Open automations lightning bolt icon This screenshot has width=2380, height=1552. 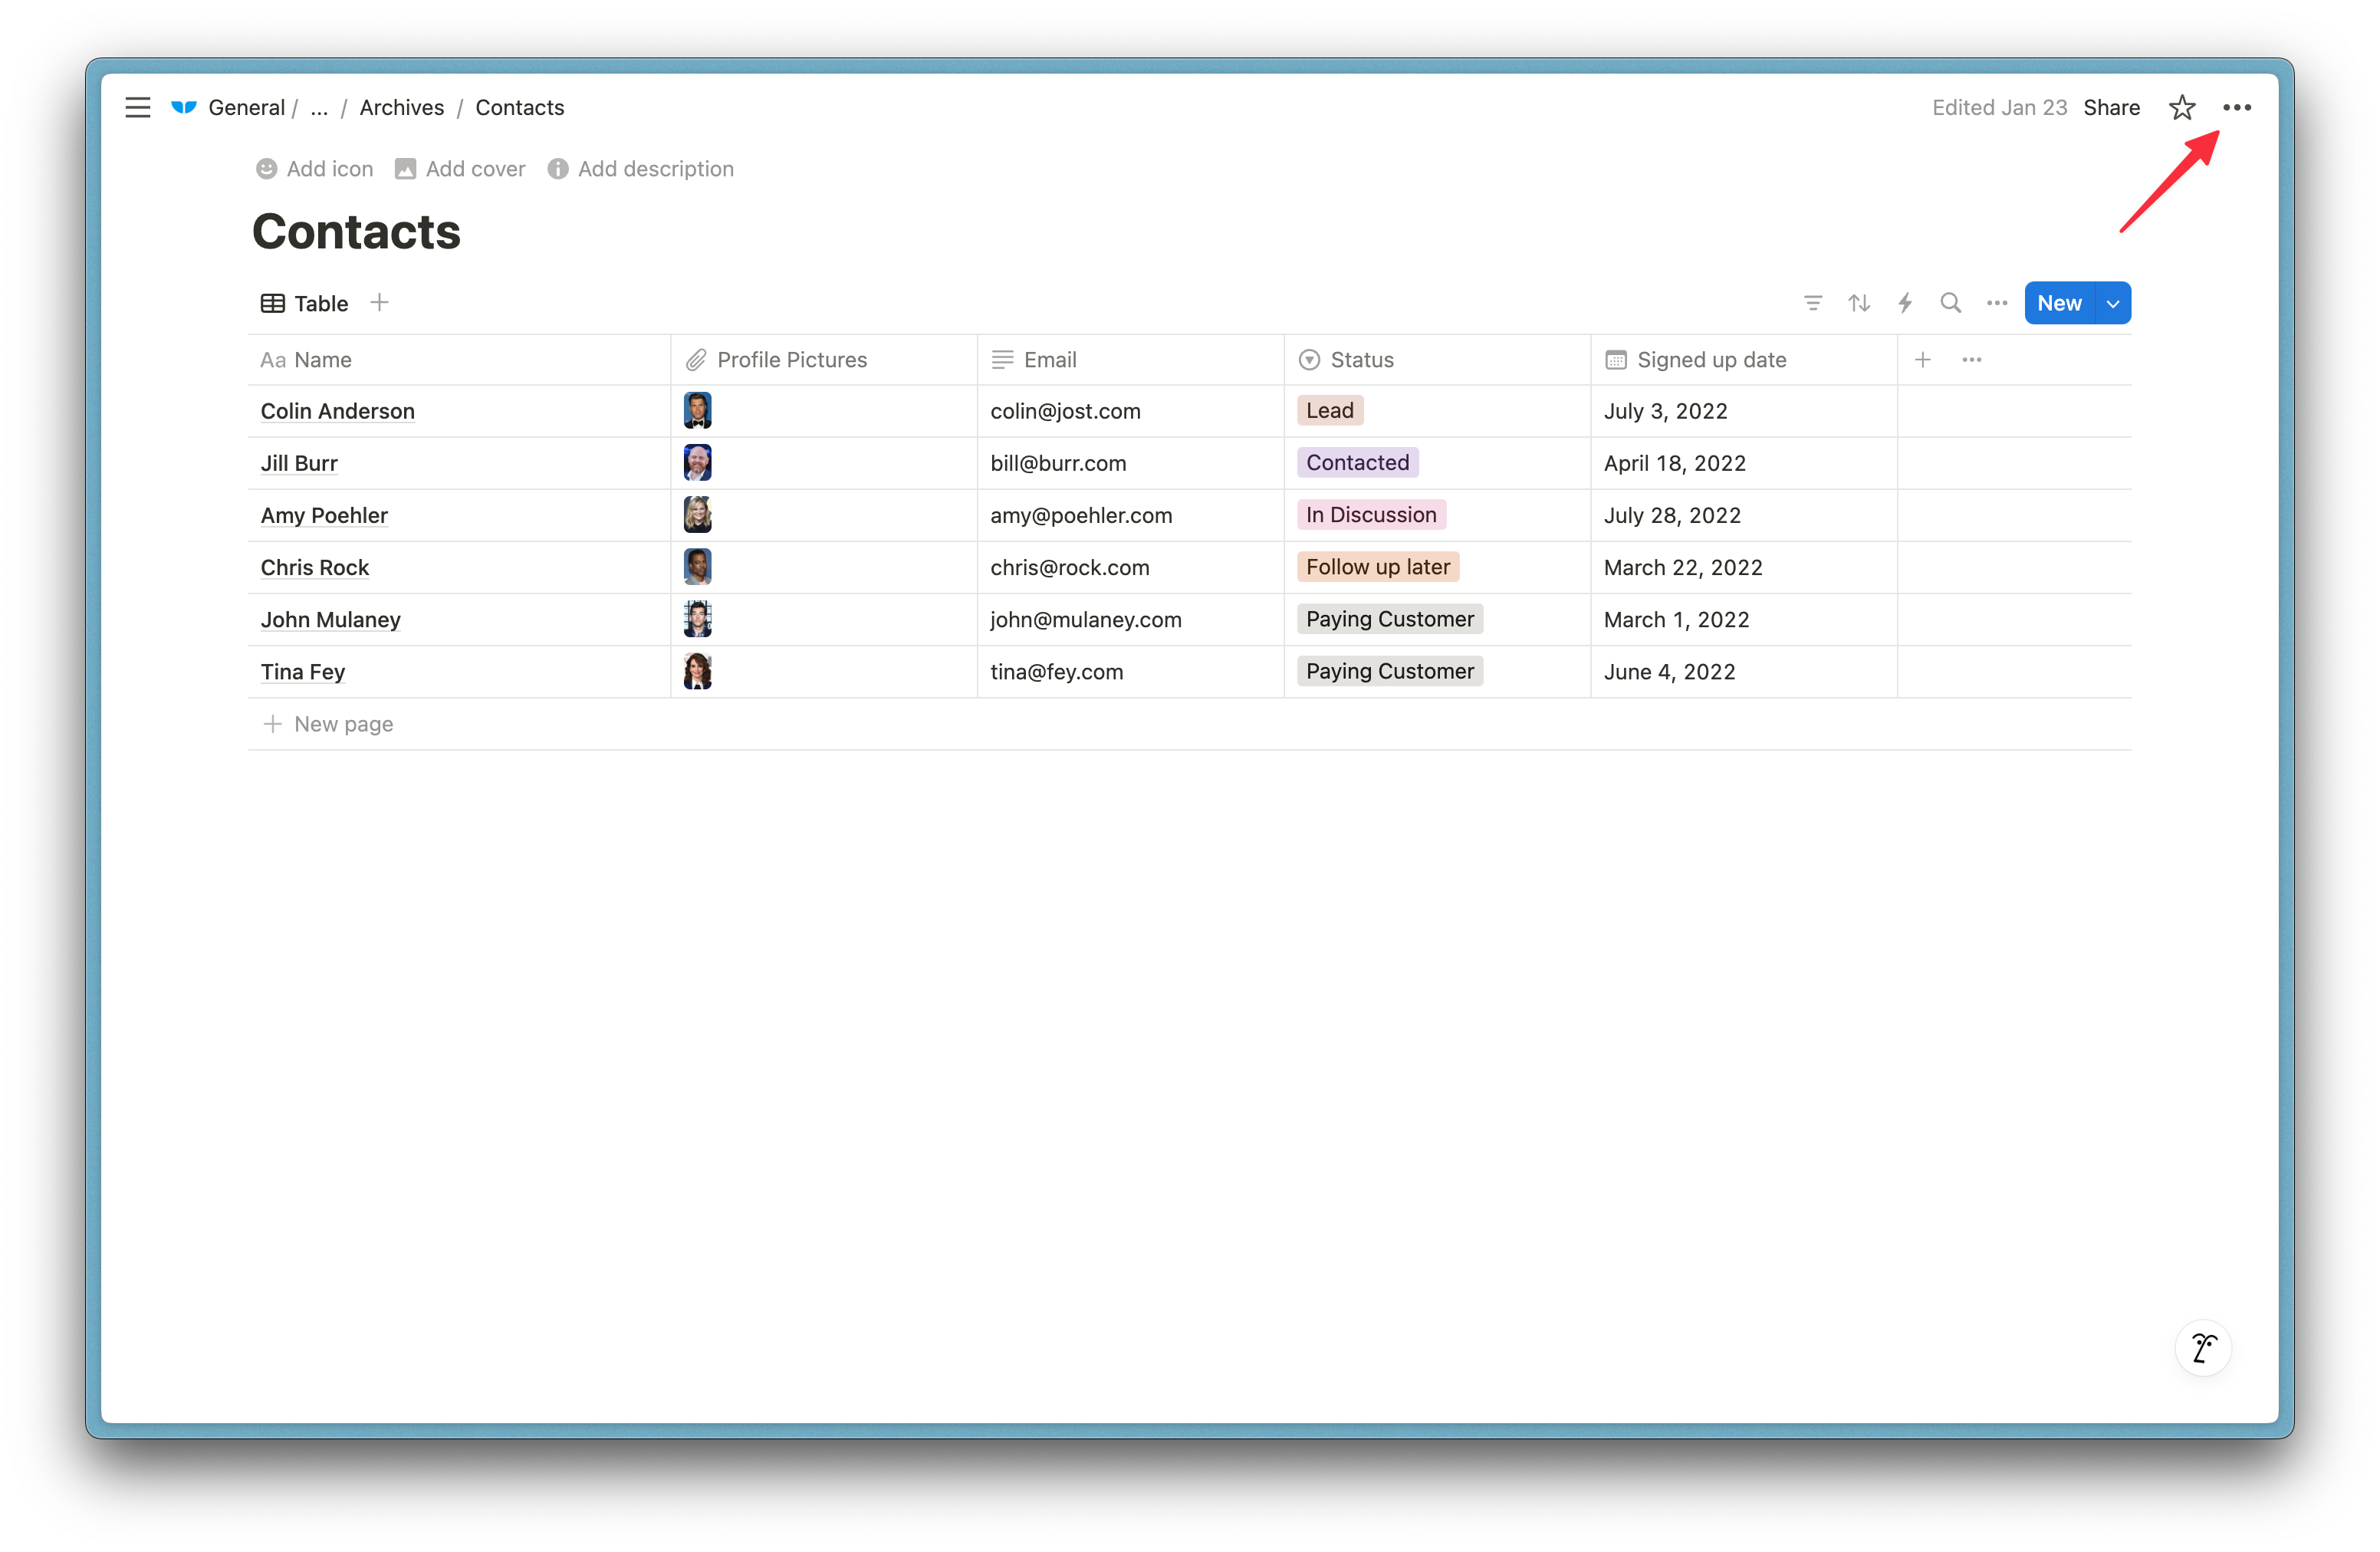point(1905,303)
